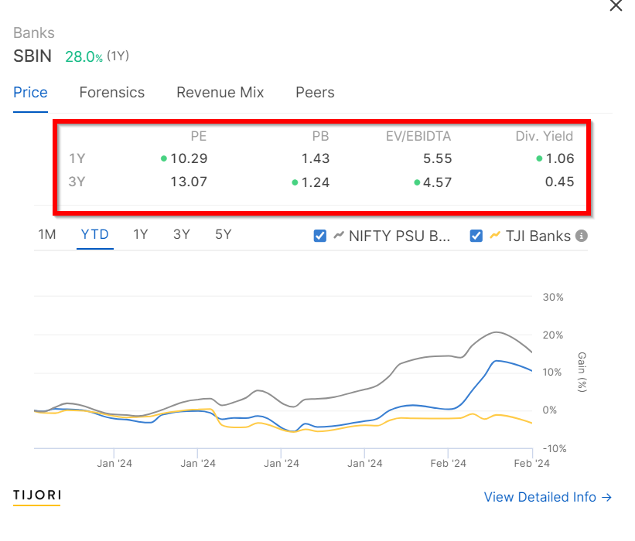The image size is (635, 541).
Task: Click the TJI Banks info icon
Action: [582, 236]
